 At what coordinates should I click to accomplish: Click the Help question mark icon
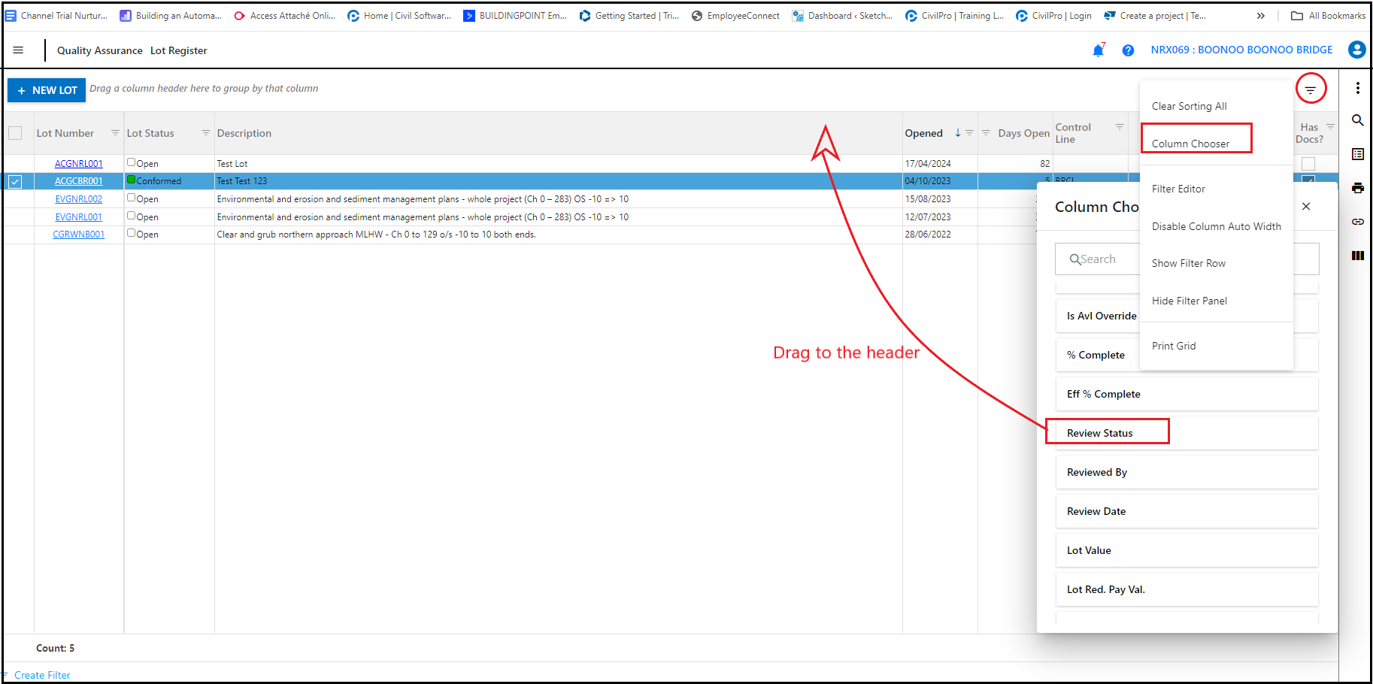pyautogui.click(x=1128, y=50)
